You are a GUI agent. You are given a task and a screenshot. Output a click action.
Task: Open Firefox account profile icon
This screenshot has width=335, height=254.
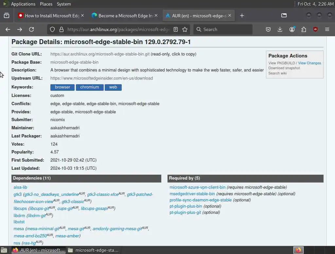tap(292, 29)
